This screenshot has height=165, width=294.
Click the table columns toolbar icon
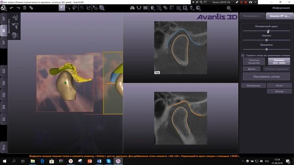172,8
